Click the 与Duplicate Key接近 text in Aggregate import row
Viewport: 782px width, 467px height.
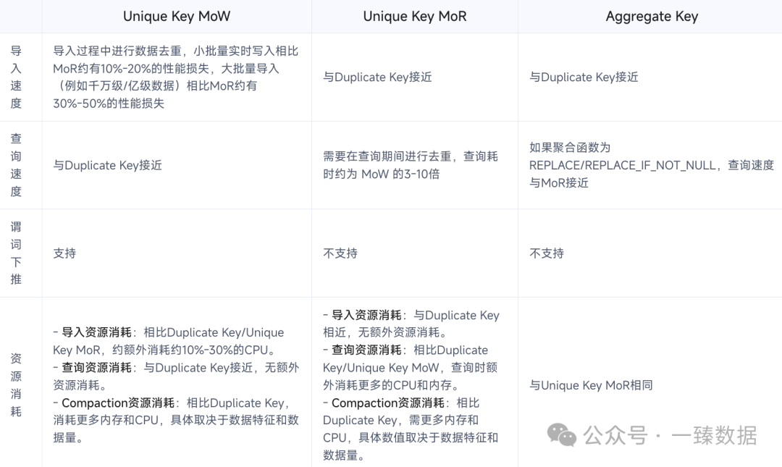pyautogui.click(x=584, y=77)
